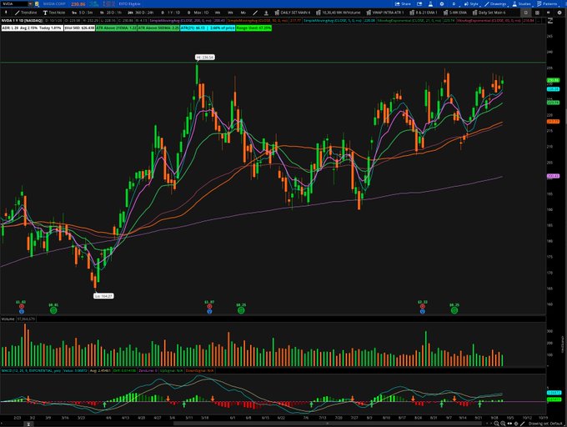Click the ATR Above 21EMA label
Image resolution: width=567 pixels, height=427 pixels.
(x=116, y=28)
